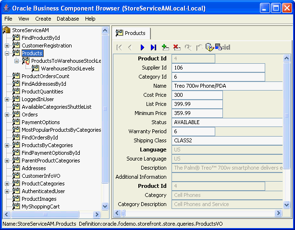This screenshot has height=230, width=295.
Task: Select MostPopularProductsByCategories in the tree
Action: point(61,130)
